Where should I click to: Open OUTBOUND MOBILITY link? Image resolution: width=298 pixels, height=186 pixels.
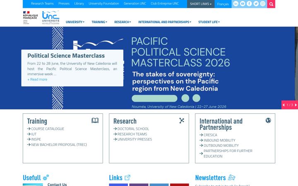tap(221, 145)
